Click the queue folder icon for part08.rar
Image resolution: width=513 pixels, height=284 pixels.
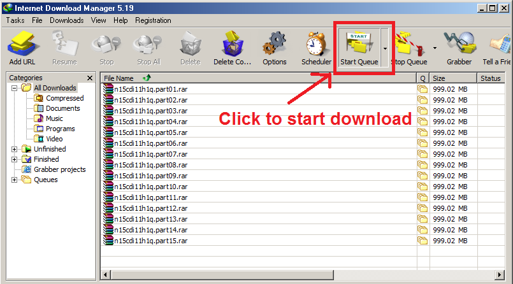click(x=423, y=165)
